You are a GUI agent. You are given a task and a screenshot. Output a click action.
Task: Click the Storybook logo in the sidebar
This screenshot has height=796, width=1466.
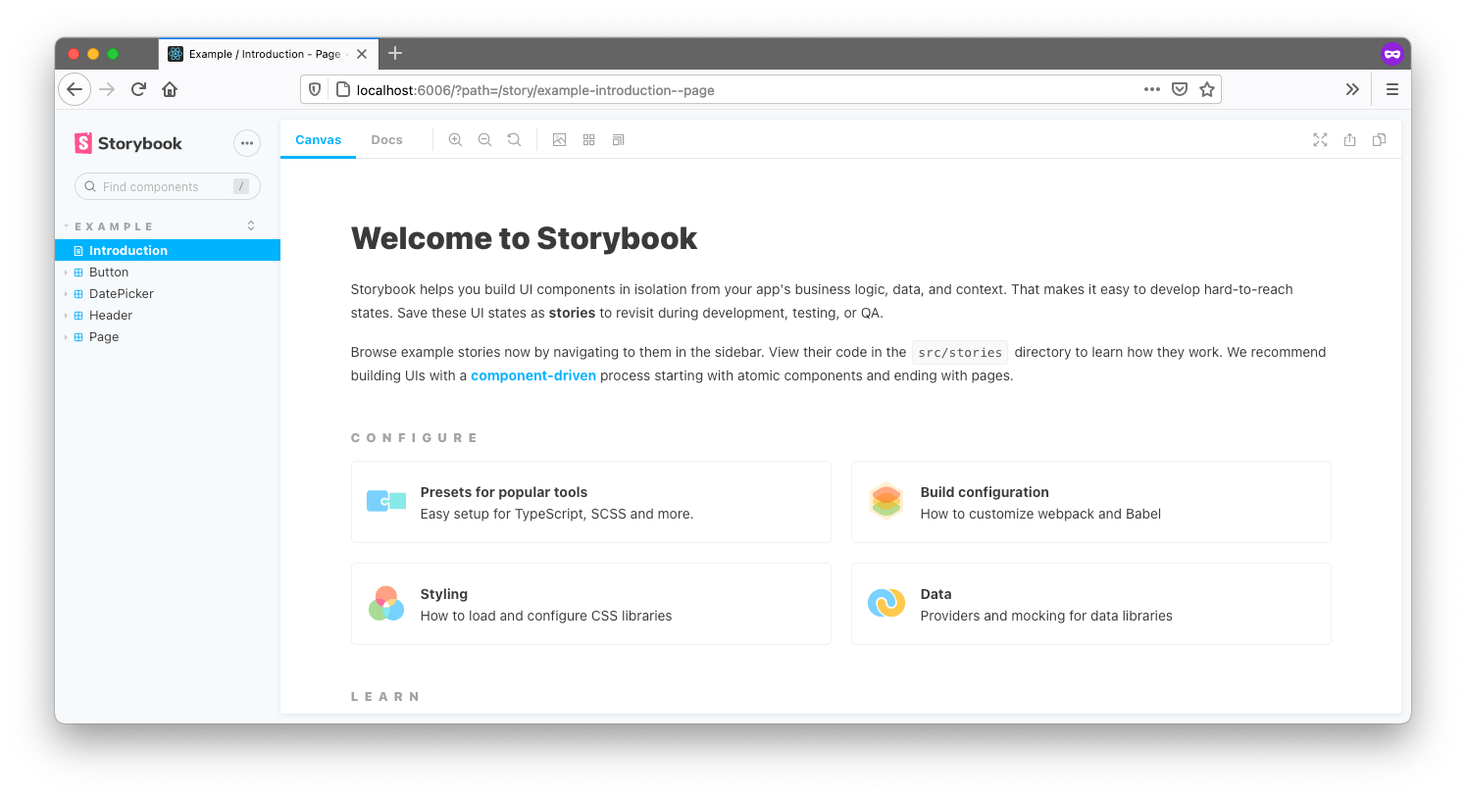pyautogui.click(x=128, y=143)
